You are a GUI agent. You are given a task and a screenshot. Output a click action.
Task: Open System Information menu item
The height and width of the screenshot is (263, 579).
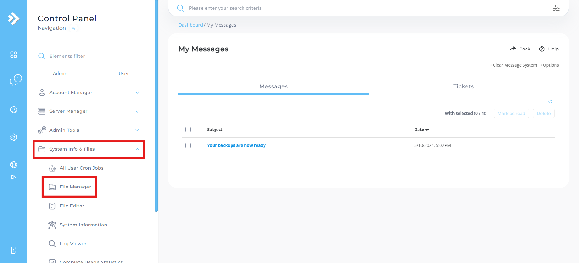point(83,225)
